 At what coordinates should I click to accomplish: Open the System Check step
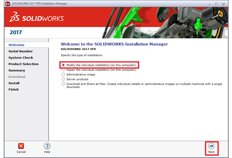(x=21, y=58)
